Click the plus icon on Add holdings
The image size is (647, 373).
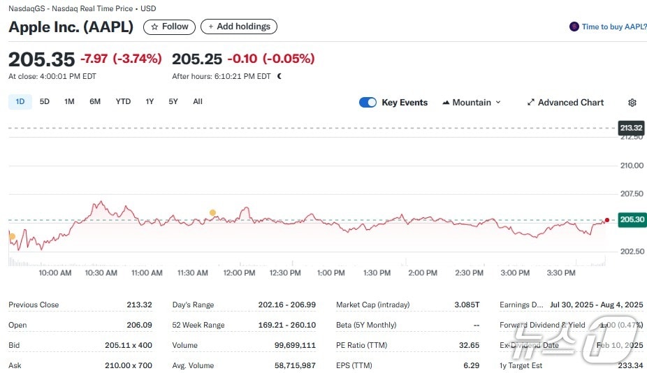tap(211, 27)
